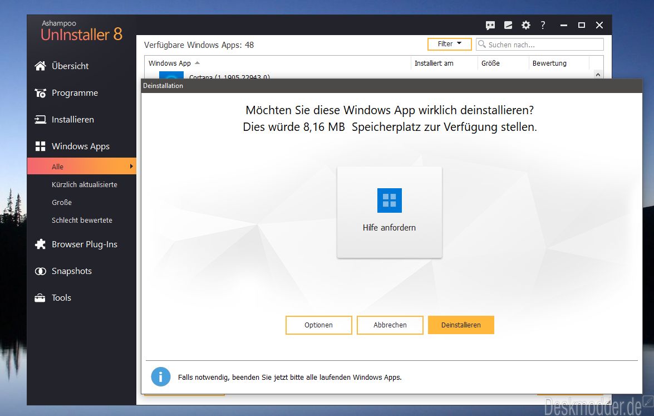Open help with the question mark icon

[x=543, y=26]
